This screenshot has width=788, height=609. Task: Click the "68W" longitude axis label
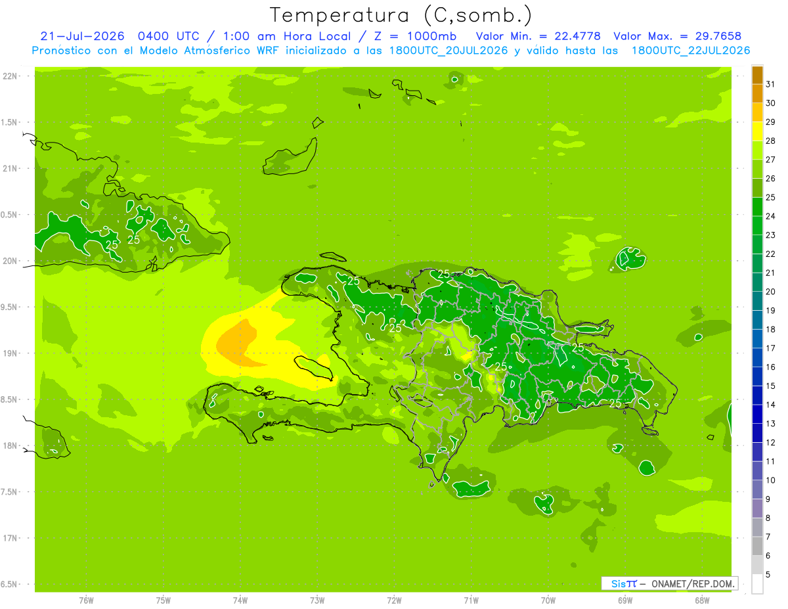pyautogui.click(x=702, y=600)
